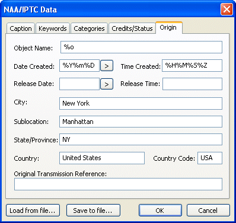The image size is (236, 223).
Task: Select the Origin tab
Action: tap(168, 28)
